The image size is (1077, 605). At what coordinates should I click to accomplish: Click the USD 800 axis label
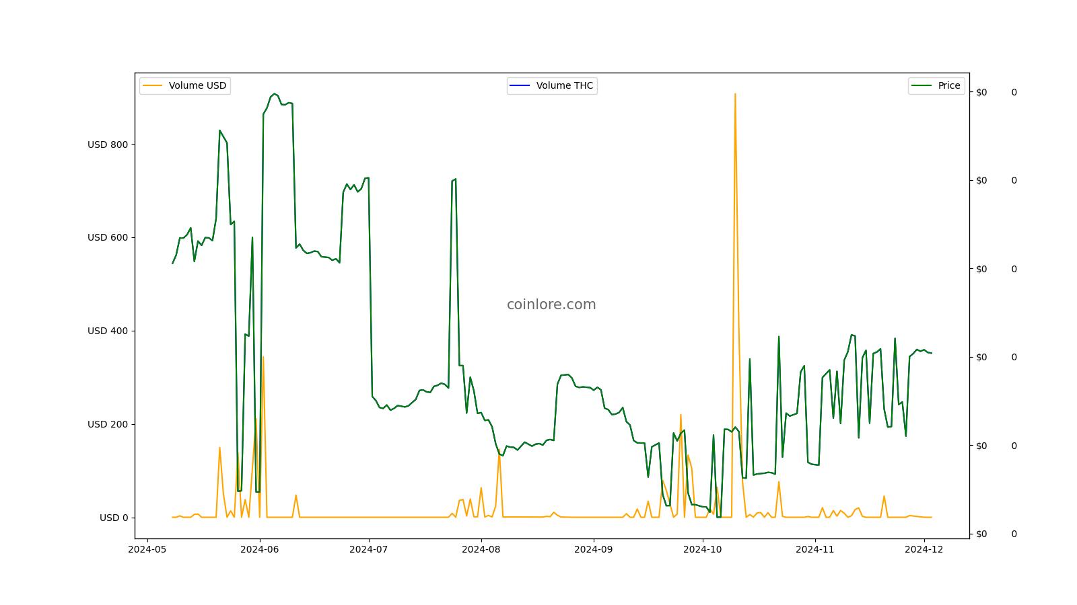(108, 145)
